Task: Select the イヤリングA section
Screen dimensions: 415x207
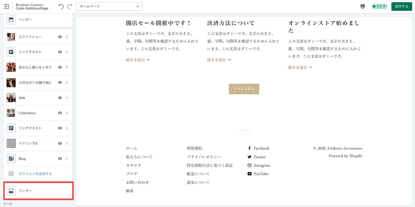Action: pos(28,143)
